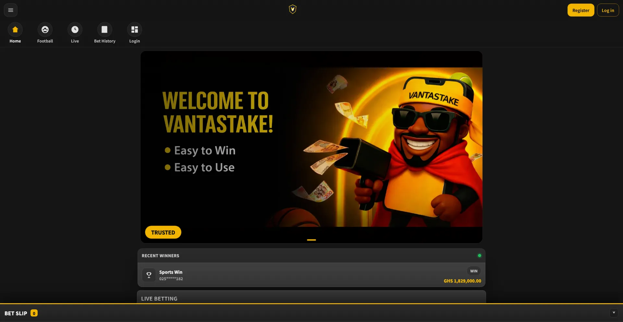Click the Home label

tap(15, 41)
